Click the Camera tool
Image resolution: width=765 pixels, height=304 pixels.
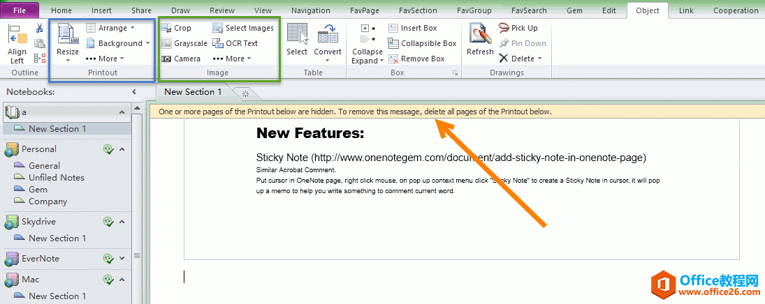click(181, 59)
